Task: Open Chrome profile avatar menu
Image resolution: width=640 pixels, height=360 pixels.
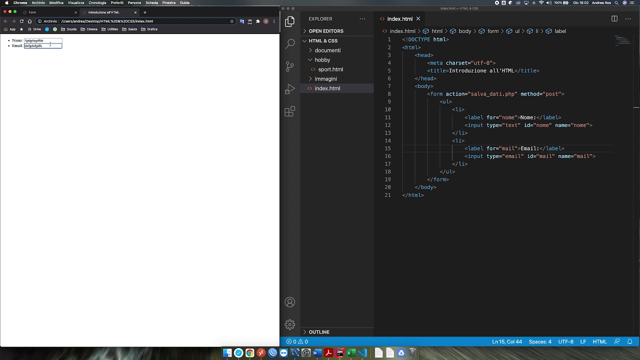Action: click(266, 21)
